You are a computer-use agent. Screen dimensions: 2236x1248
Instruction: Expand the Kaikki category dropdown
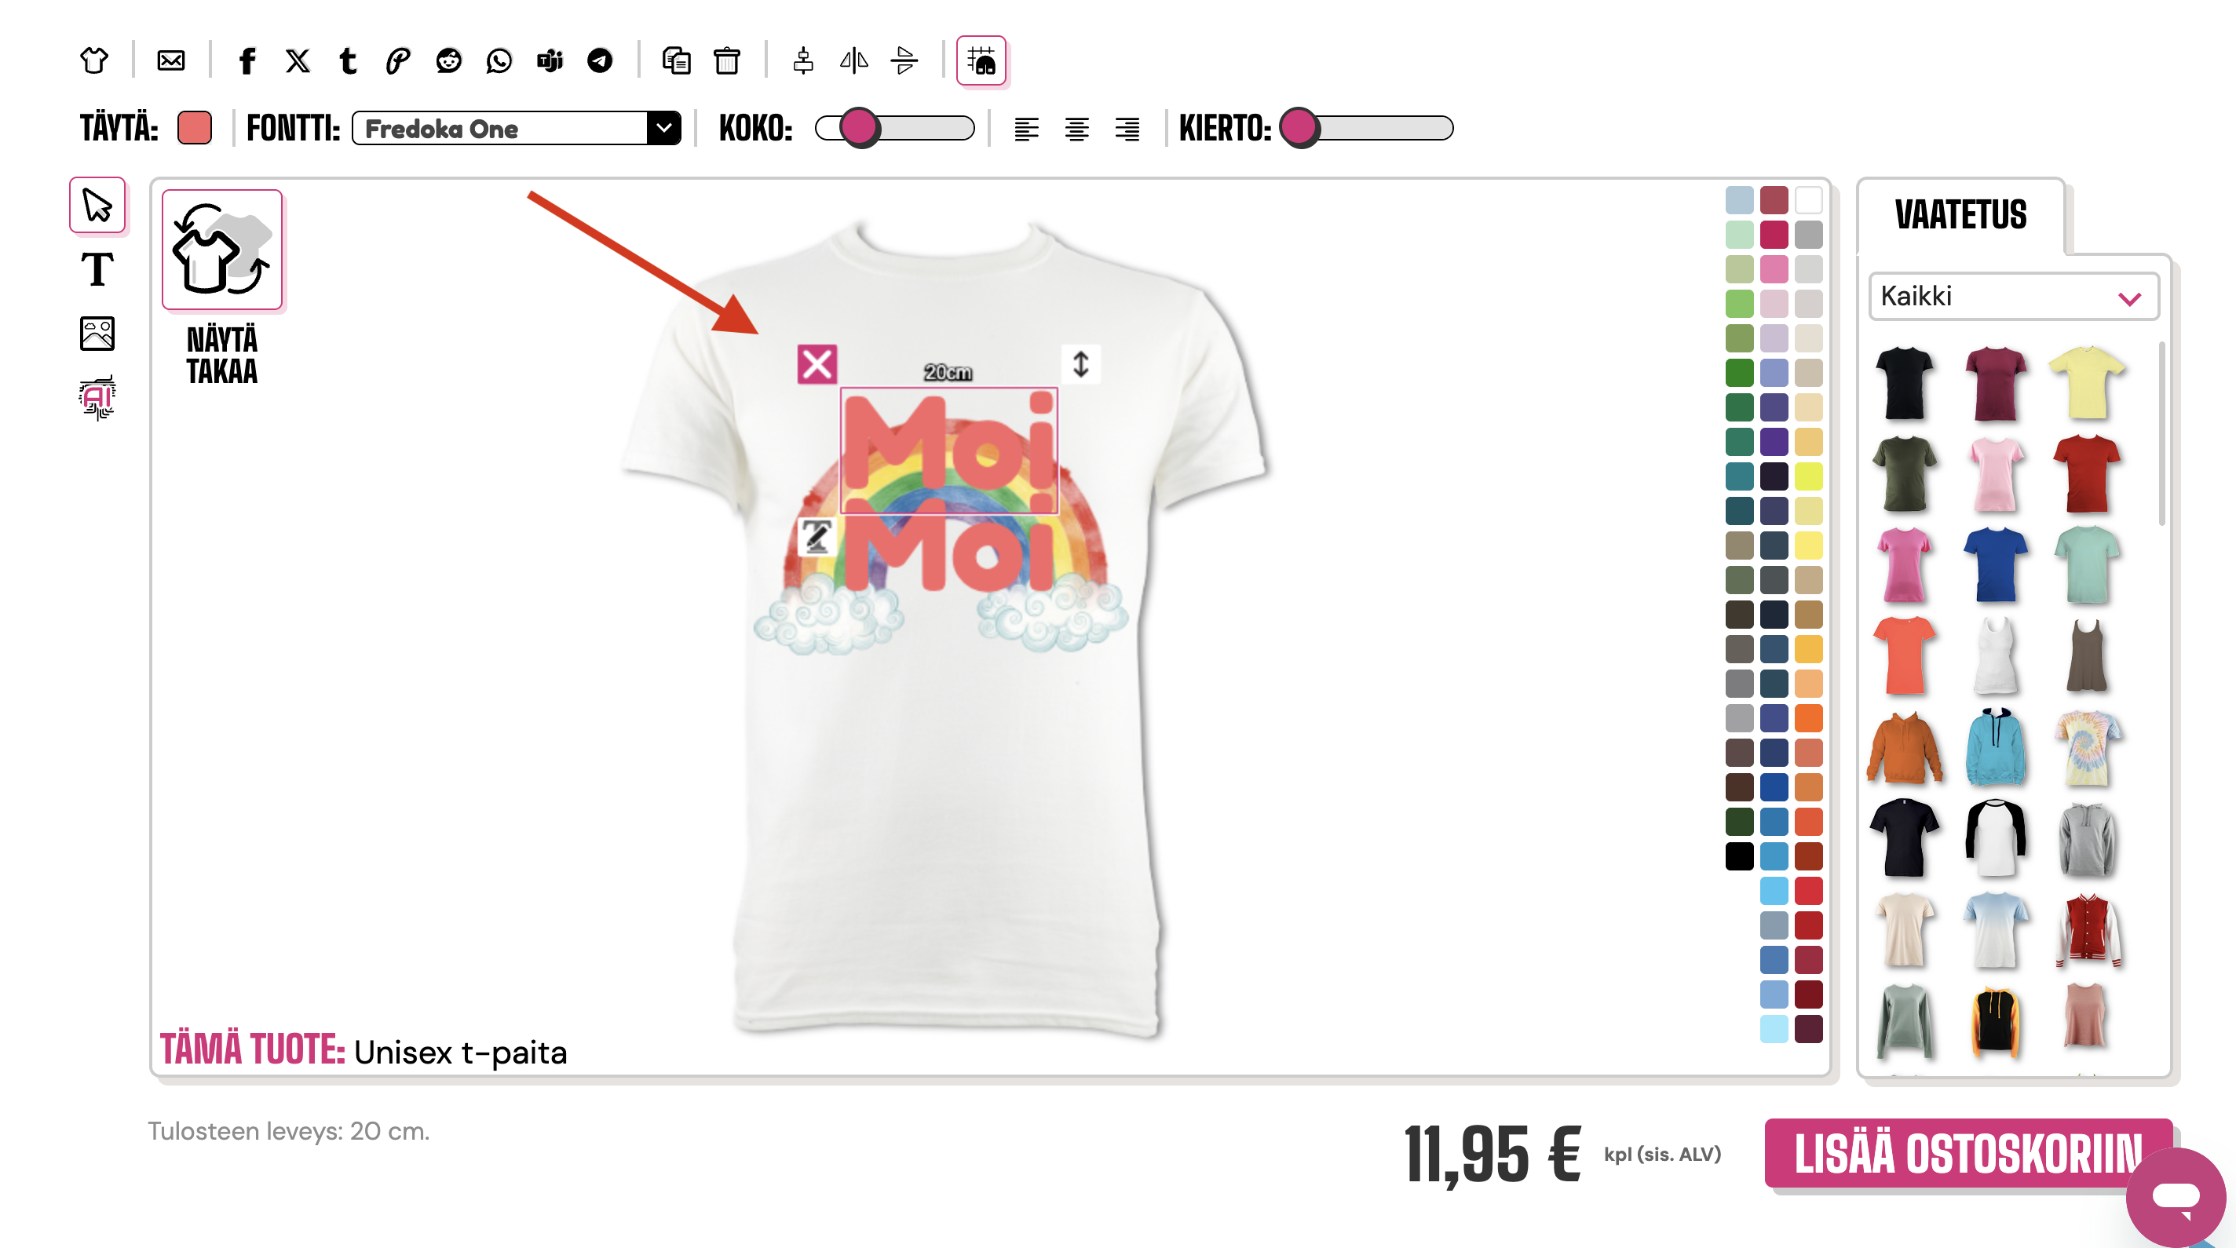2012,297
